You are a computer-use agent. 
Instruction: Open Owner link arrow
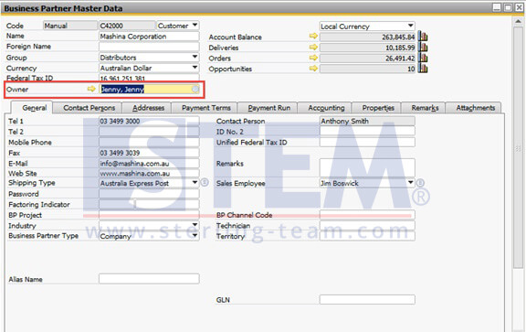(91, 89)
